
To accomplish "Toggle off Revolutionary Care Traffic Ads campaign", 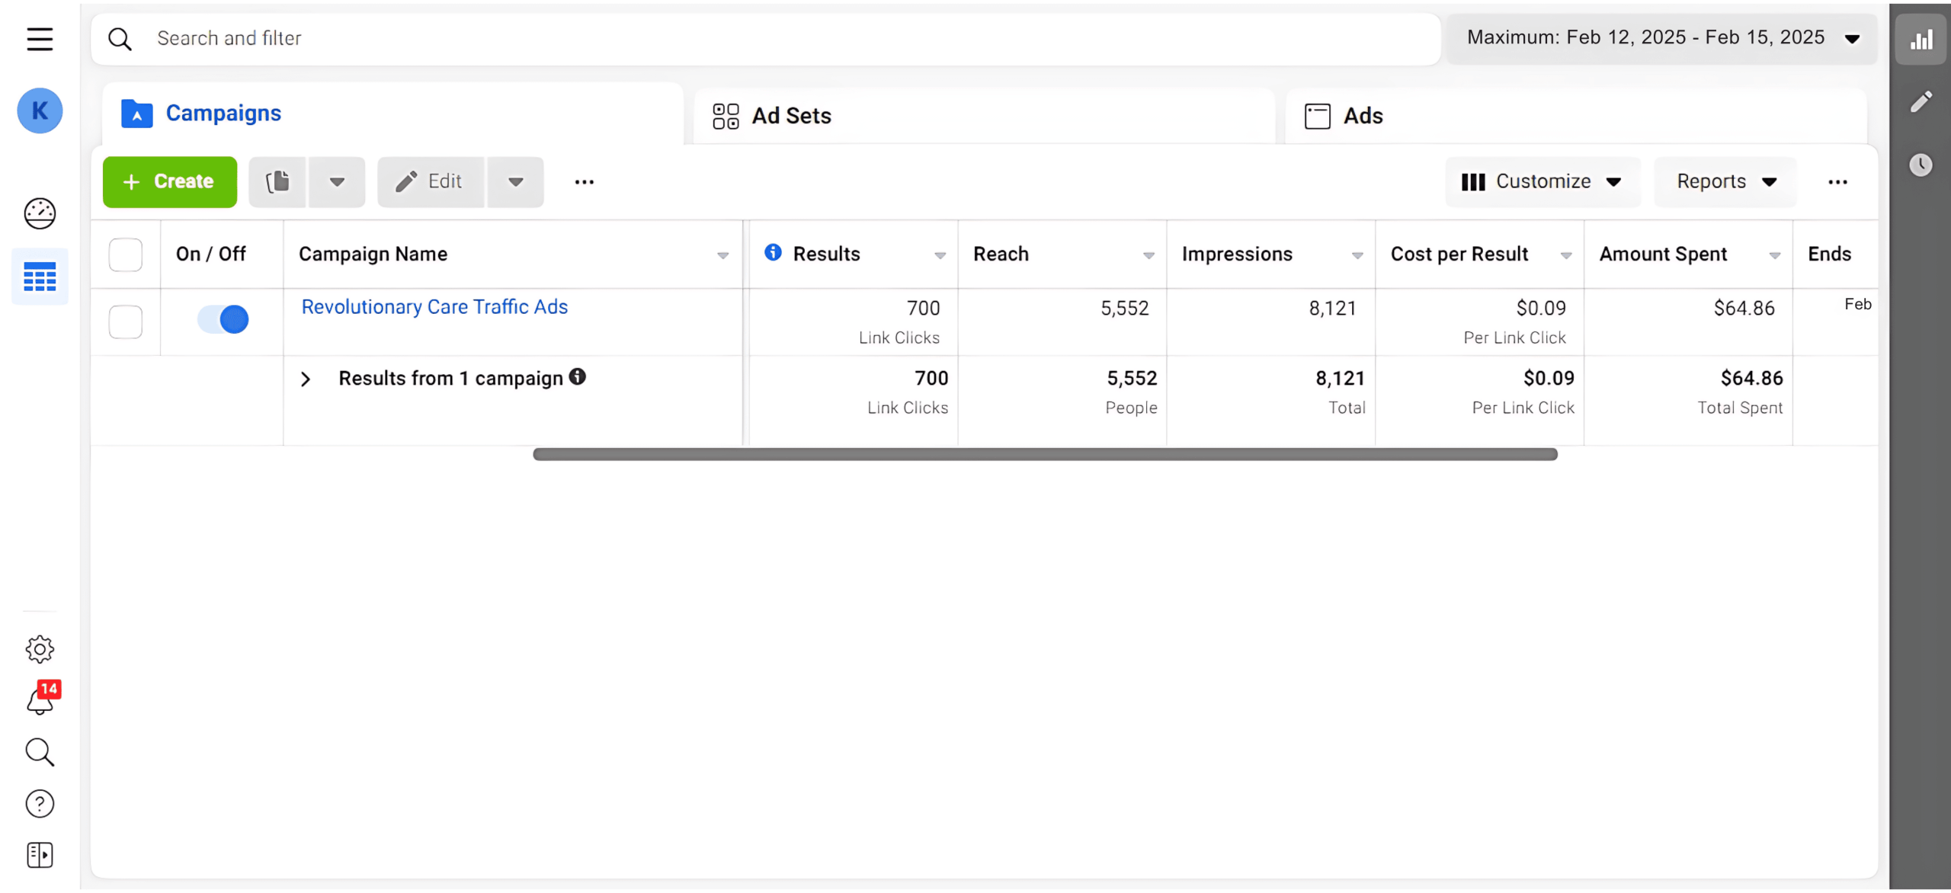I will coord(223,319).
